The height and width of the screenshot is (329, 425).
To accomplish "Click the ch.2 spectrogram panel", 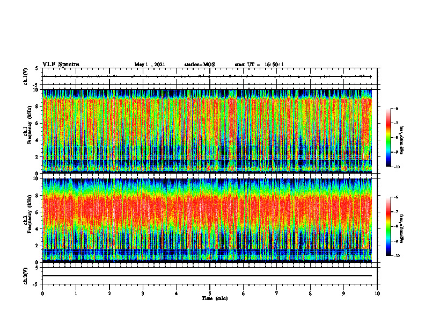I will tap(207, 220).
